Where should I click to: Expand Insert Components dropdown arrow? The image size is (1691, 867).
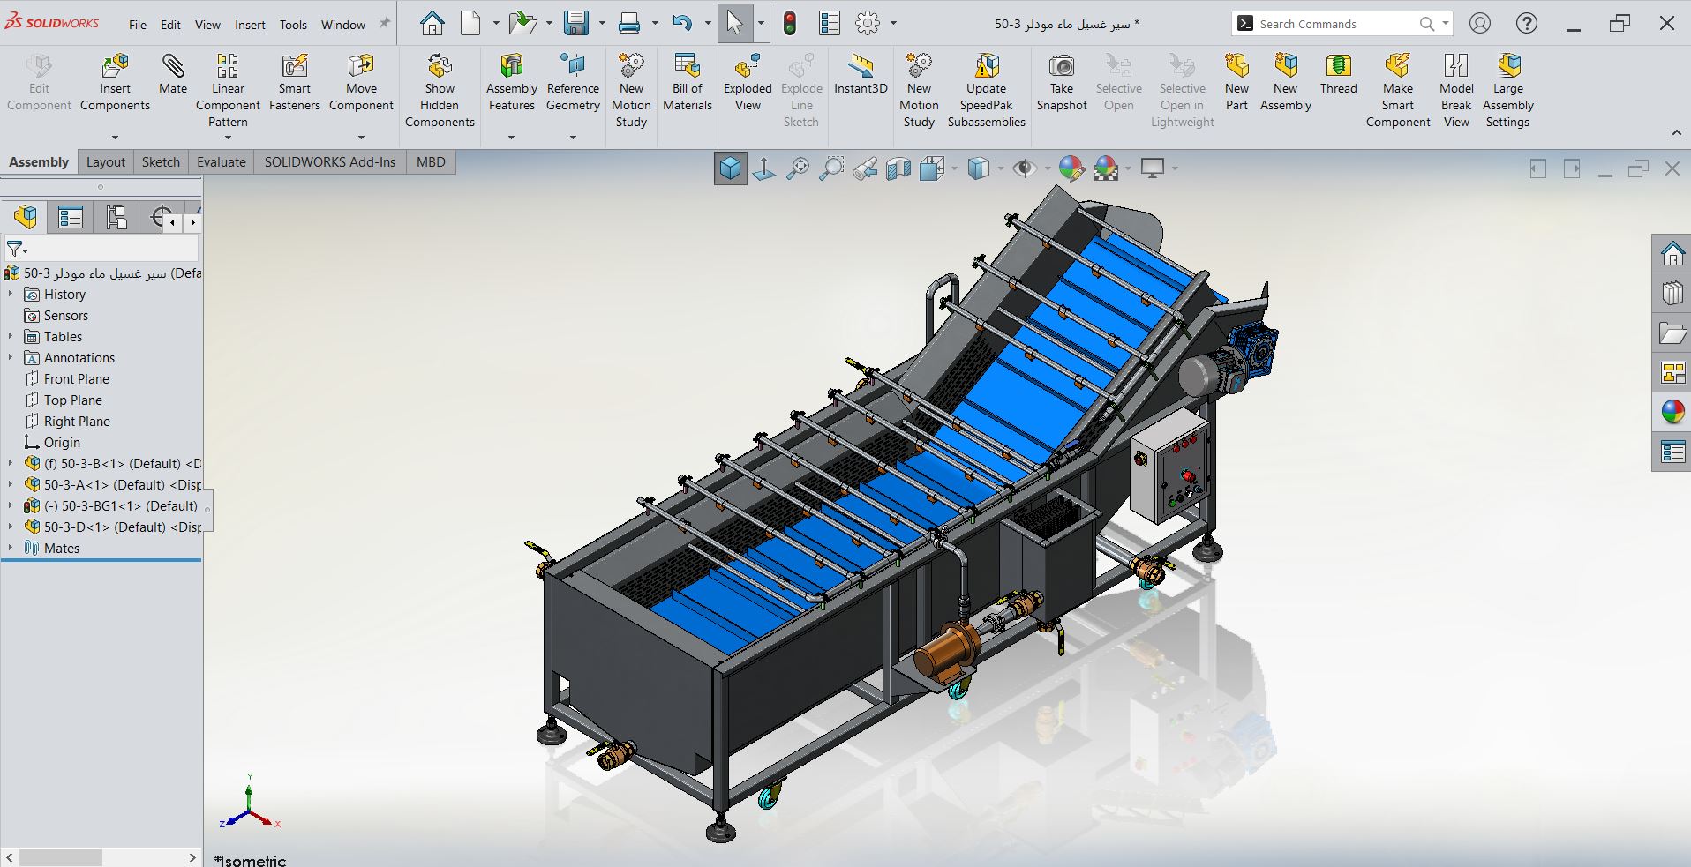(115, 138)
